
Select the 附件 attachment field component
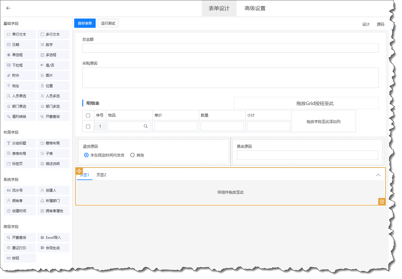point(20,76)
